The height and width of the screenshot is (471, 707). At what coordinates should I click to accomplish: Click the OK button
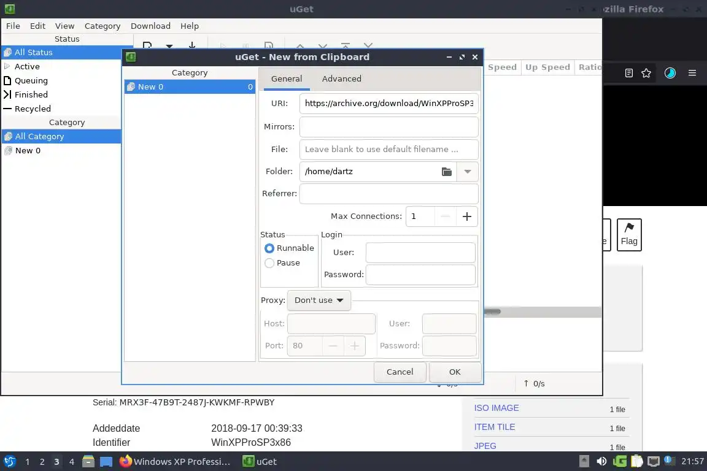point(455,372)
